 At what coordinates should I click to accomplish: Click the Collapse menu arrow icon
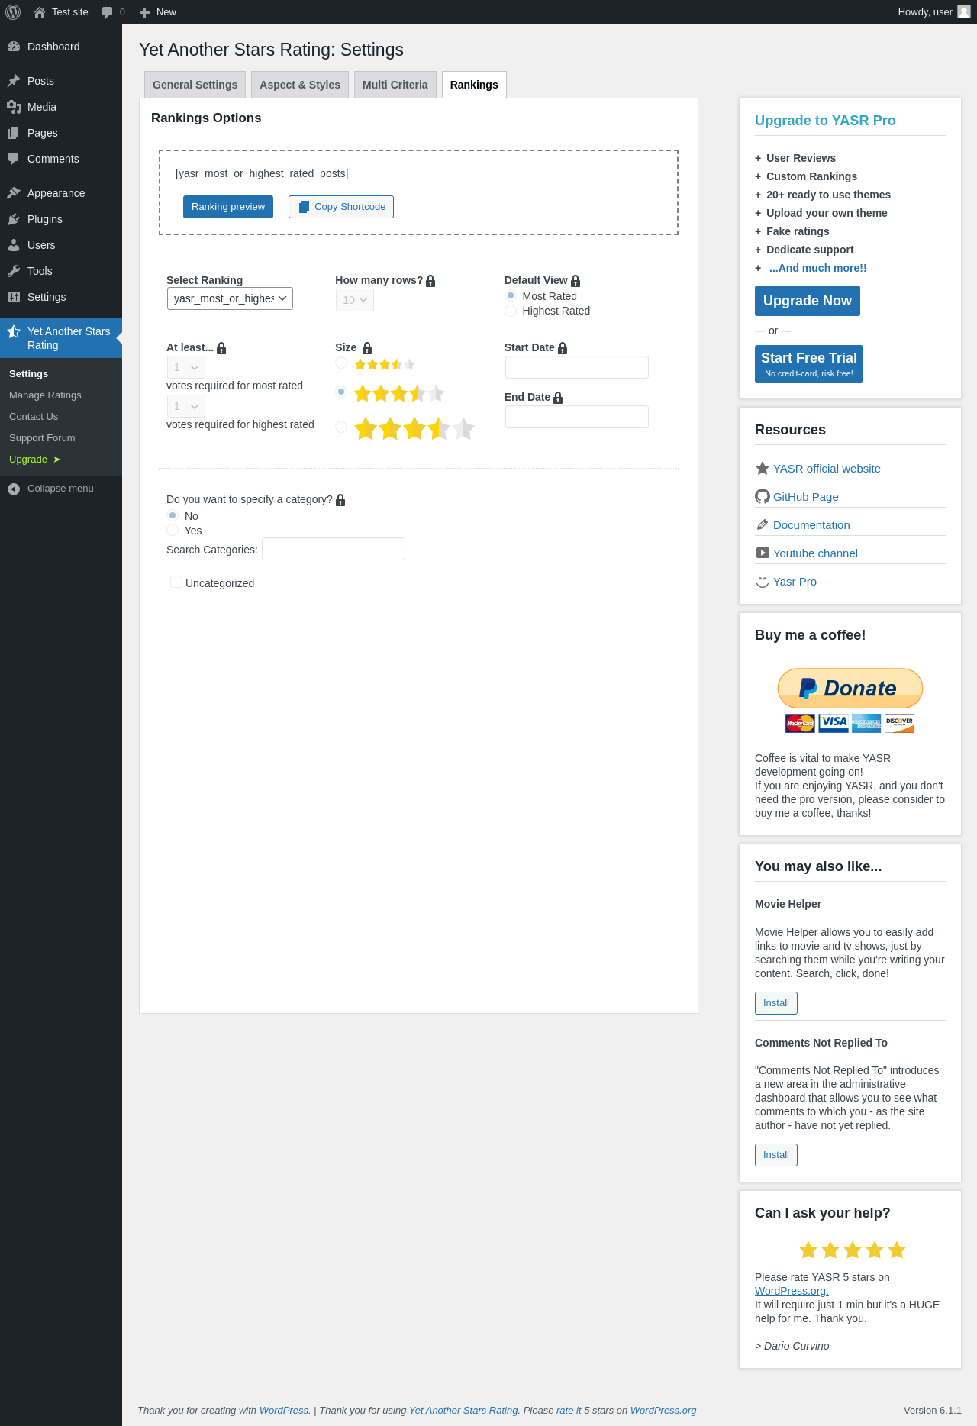14,489
